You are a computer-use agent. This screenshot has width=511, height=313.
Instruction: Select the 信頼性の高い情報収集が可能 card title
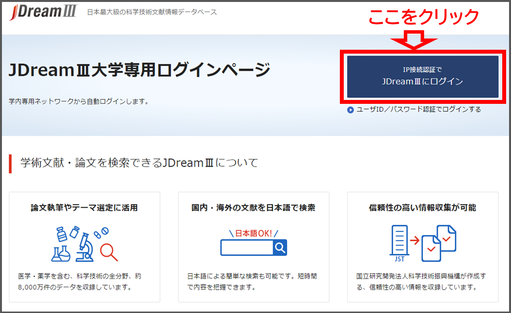coord(423,208)
